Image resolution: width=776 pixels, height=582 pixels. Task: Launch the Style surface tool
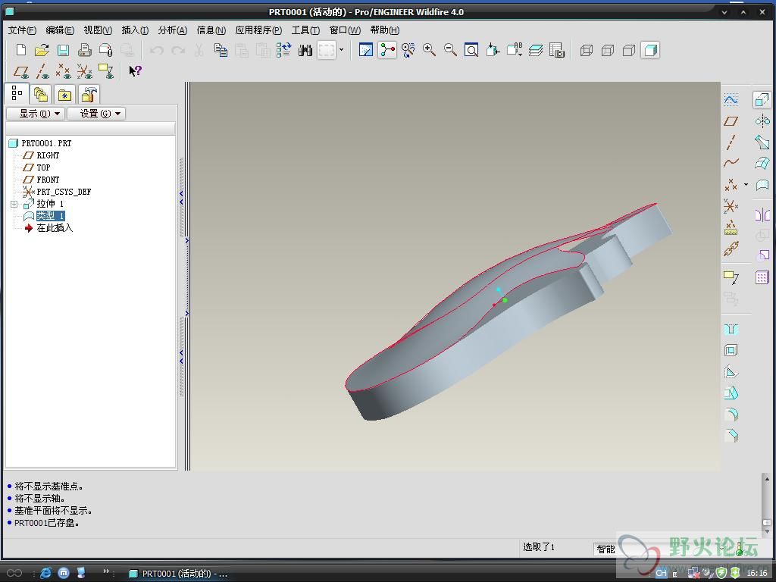point(762,185)
